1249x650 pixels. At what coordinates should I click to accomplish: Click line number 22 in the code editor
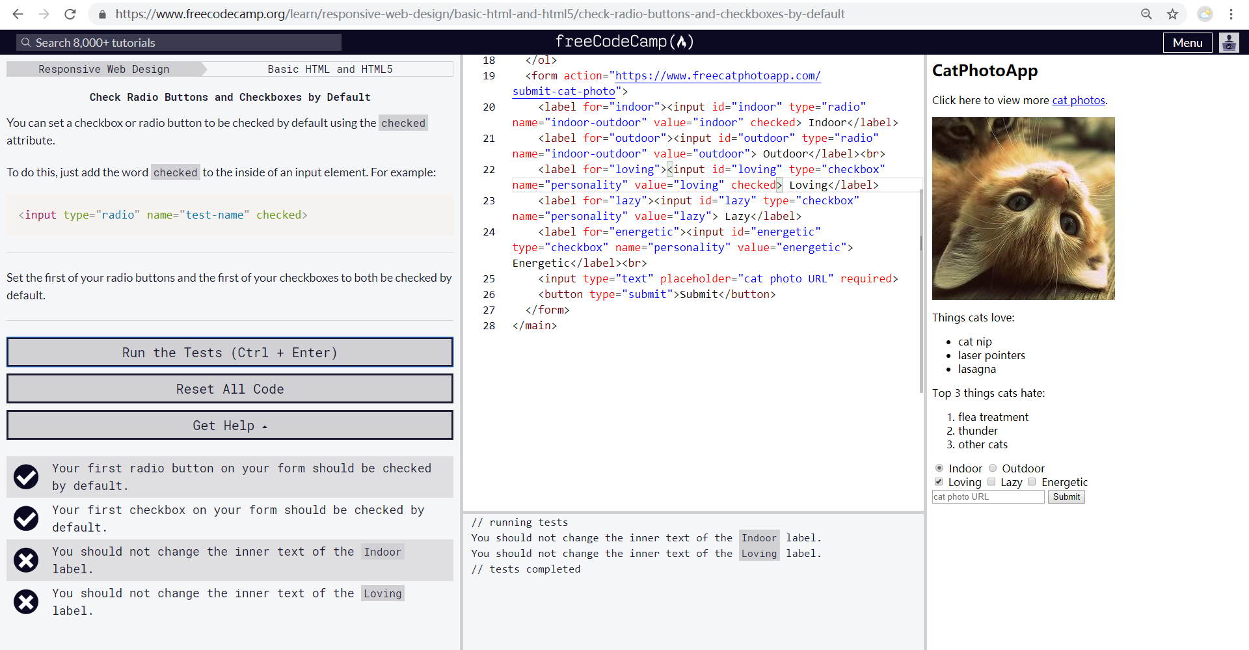click(489, 169)
